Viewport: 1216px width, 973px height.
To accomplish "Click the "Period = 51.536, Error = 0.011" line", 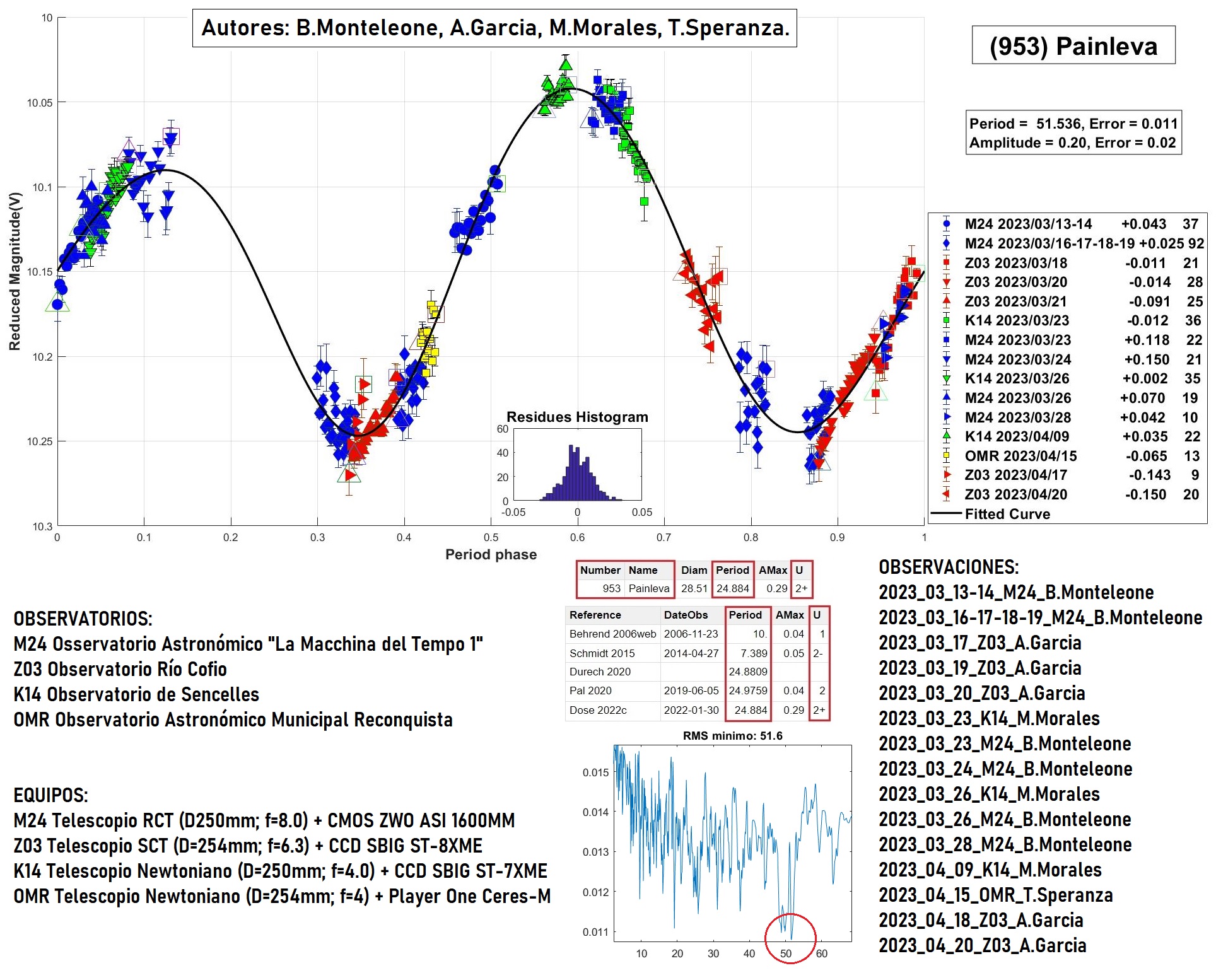I will coord(1073,124).
